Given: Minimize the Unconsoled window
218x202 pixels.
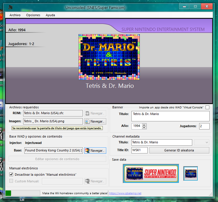Looking at the screenshot, I should (184, 6).
